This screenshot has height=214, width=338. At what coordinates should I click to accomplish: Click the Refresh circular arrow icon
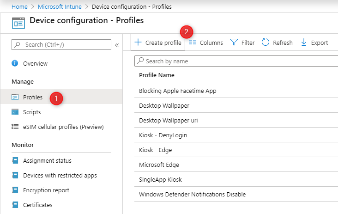tap(266, 42)
